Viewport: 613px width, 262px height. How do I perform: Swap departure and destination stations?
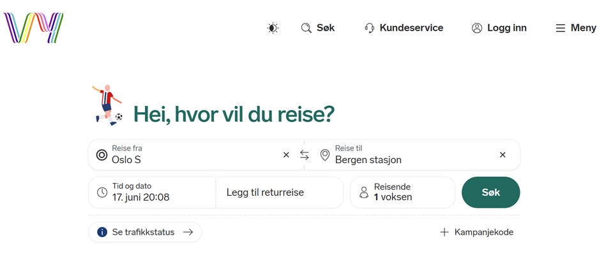coord(305,155)
